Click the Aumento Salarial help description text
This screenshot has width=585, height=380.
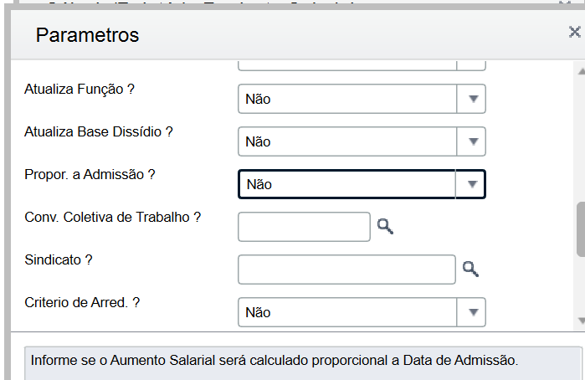(275, 362)
